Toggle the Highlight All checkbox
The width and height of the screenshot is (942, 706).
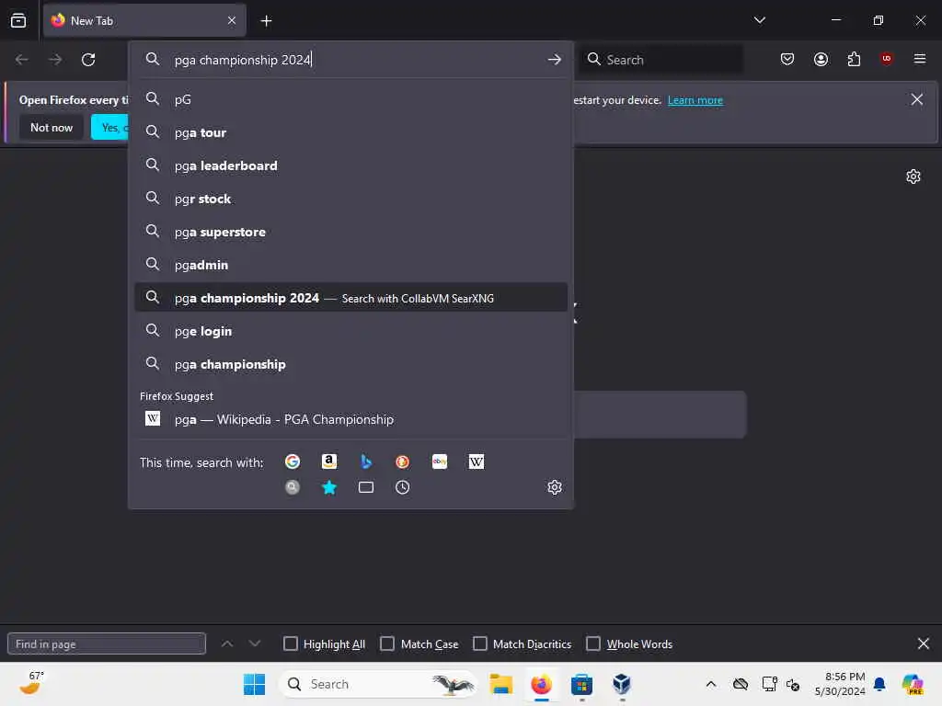tap(291, 643)
